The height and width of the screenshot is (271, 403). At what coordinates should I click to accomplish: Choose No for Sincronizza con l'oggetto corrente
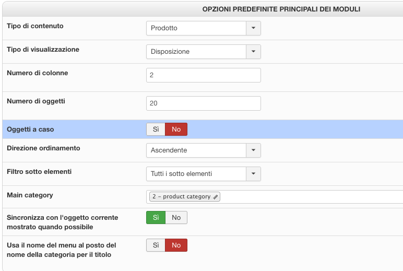click(176, 217)
